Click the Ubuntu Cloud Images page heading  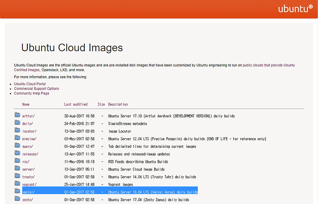(72, 48)
